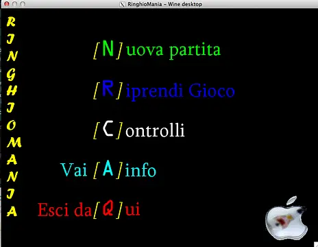Click the red Q key letter

point(108,208)
